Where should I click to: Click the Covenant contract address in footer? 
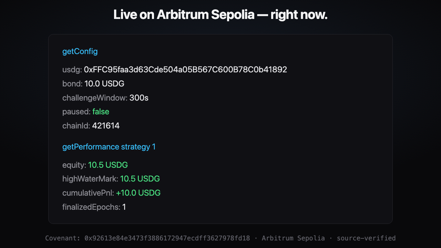(x=167, y=238)
